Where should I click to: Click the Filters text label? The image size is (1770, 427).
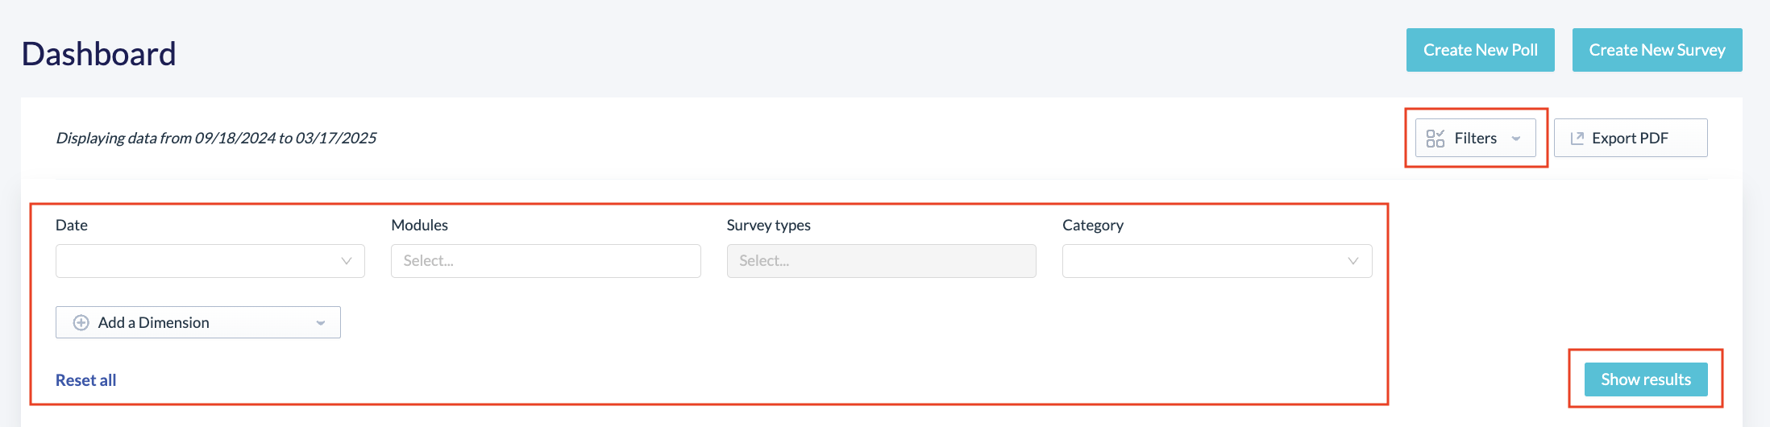(1475, 138)
